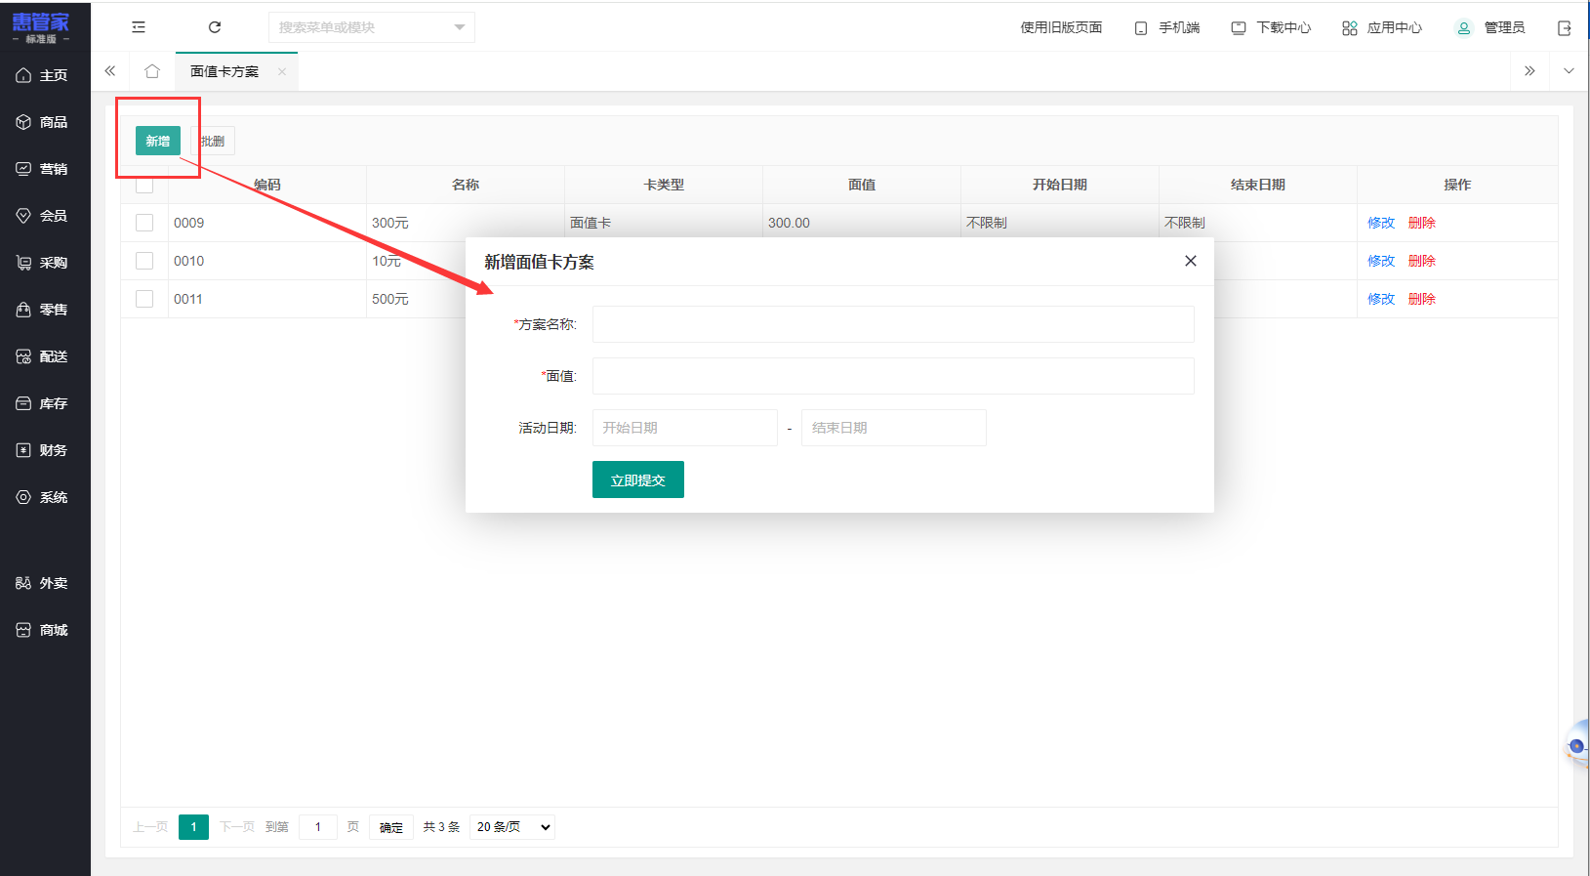The width and height of the screenshot is (1590, 876).
Task: Click 修改 for row 0011
Action: (1381, 299)
